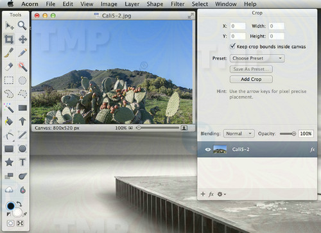Screen dimensions: 321x233
Task: Select the Eraser tool
Action: [x=9, y=67]
